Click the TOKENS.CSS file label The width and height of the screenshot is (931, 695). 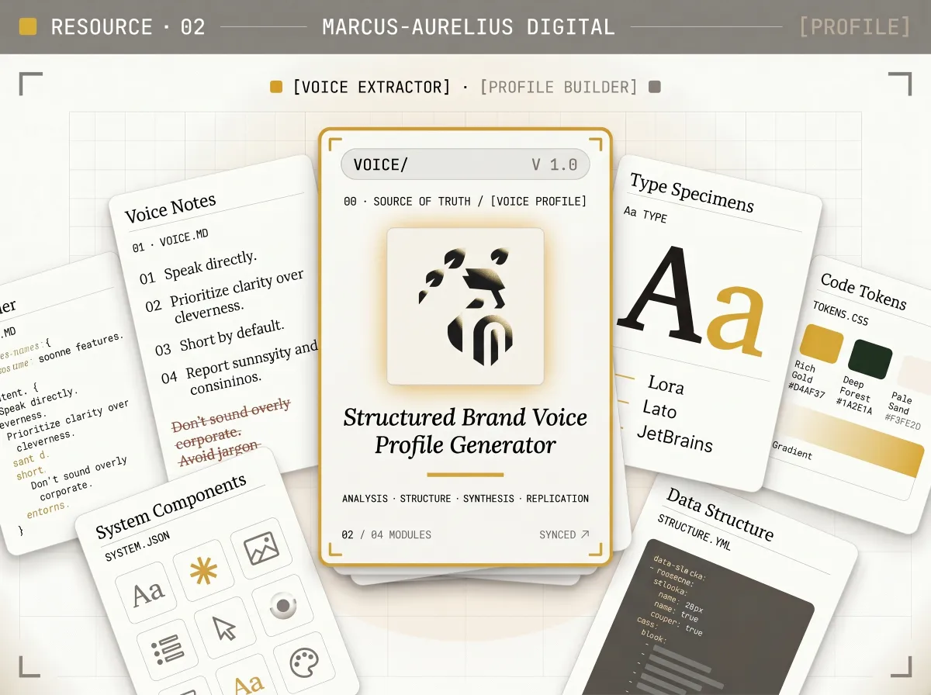point(840,314)
